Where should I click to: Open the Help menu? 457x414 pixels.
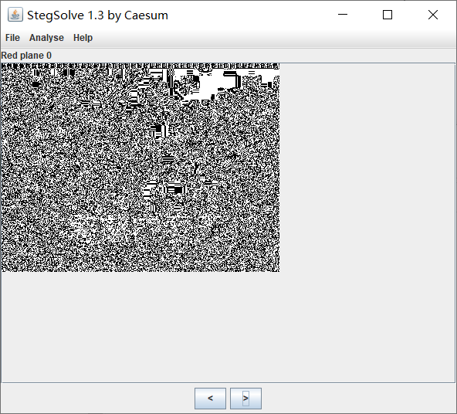tap(83, 38)
